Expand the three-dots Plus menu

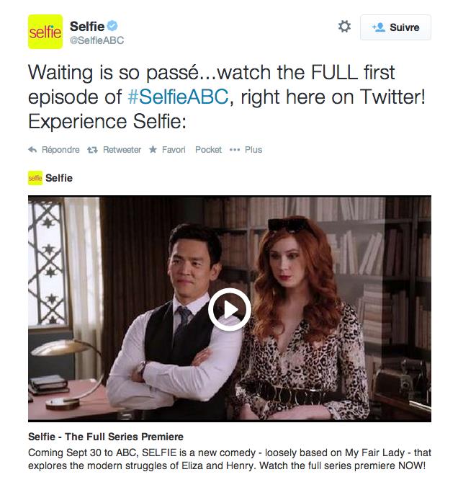click(x=246, y=150)
